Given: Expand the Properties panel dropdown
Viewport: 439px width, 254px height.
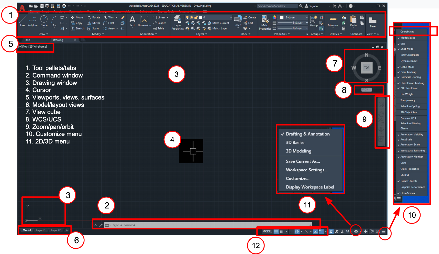Looking at the screenshot, I should click(282, 34).
